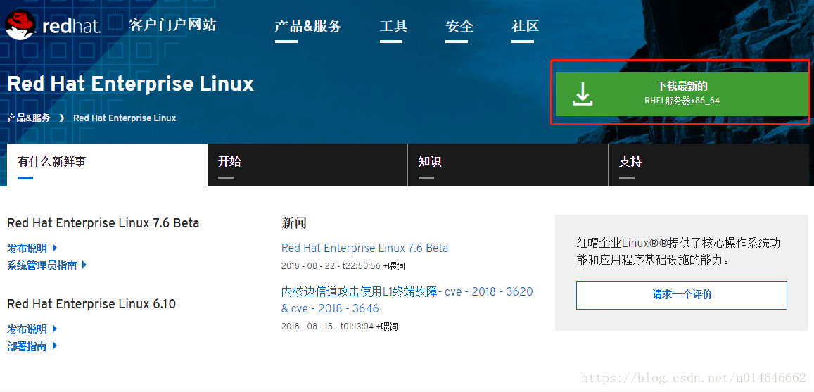Open the 产品&服务 menu
This screenshot has height=392, width=814.
coord(308,26)
